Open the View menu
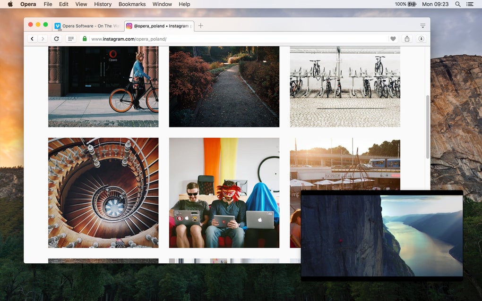The height and width of the screenshot is (301, 482). [x=81, y=4]
